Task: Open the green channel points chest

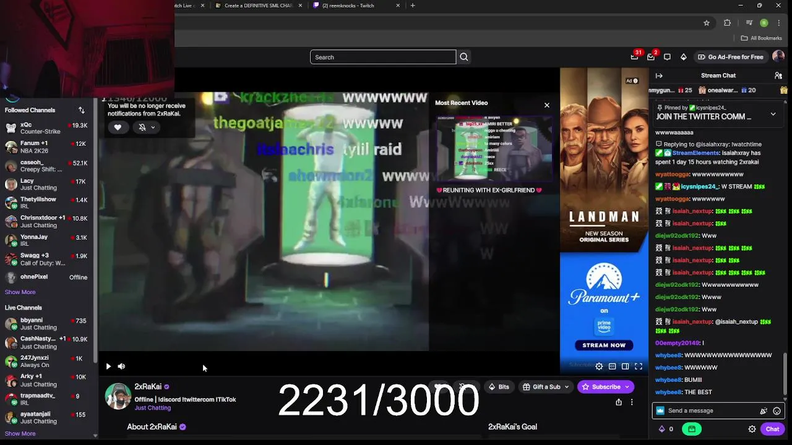Action: click(692, 429)
